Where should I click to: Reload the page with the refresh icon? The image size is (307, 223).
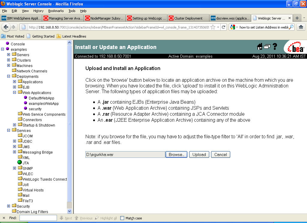(223, 27)
